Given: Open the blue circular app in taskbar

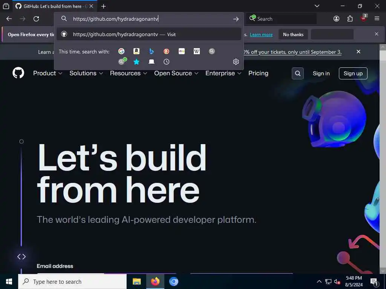Looking at the screenshot, I should (173, 281).
